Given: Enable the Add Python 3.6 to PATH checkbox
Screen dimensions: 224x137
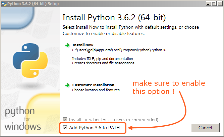Looking at the screenshot, I should [x=65, y=128].
